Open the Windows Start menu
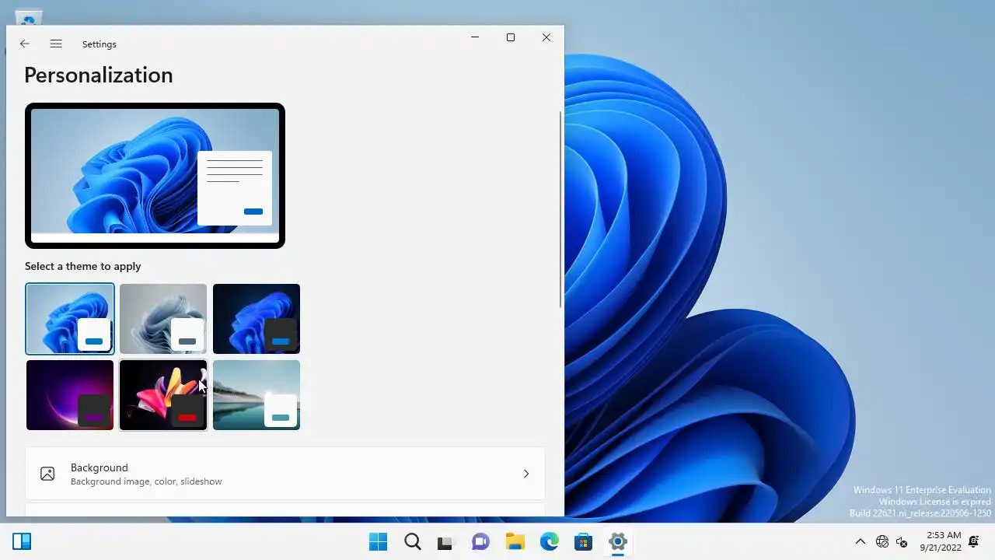The image size is (995, 560). tap(379, 542)
